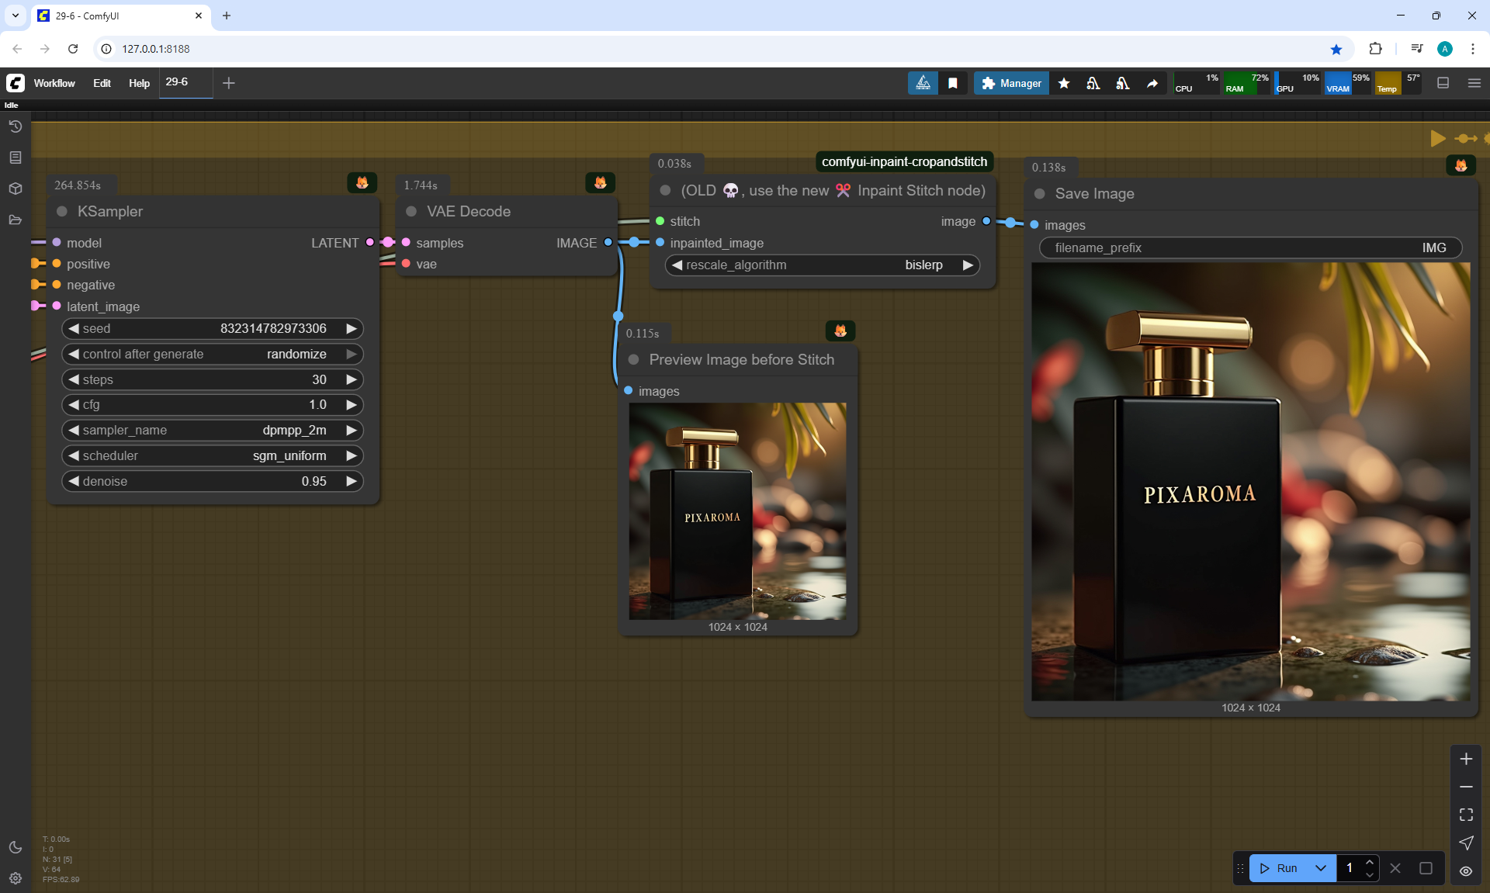Click the star favorites icon in toolbar
The height and width of the screenshot is (893, 1490).
click(x=1064, y=83)
